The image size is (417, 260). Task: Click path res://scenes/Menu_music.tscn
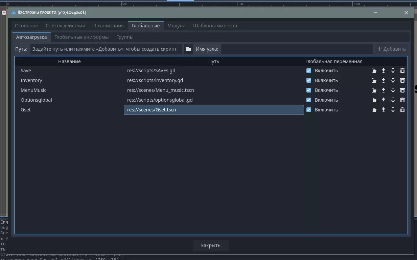161,90
